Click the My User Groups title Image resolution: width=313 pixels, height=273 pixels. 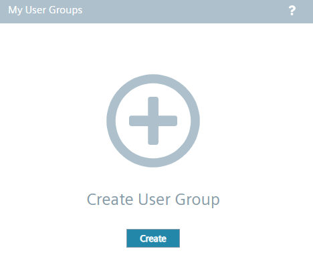tap(45, 10)
